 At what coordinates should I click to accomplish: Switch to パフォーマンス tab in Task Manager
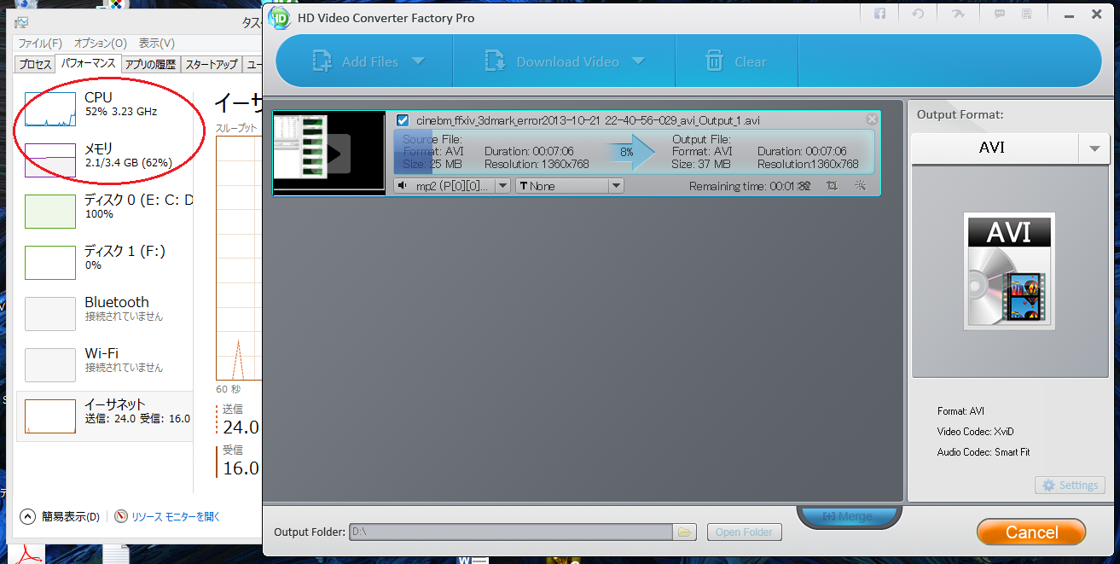pos(88,64)
